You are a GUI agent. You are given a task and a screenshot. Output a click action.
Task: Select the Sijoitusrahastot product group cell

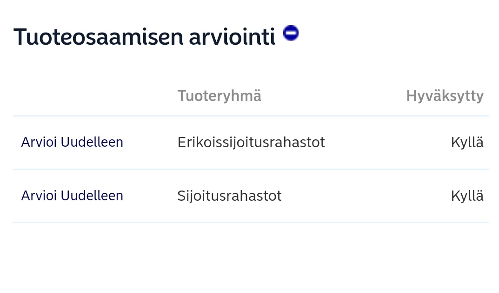[229, 196]
